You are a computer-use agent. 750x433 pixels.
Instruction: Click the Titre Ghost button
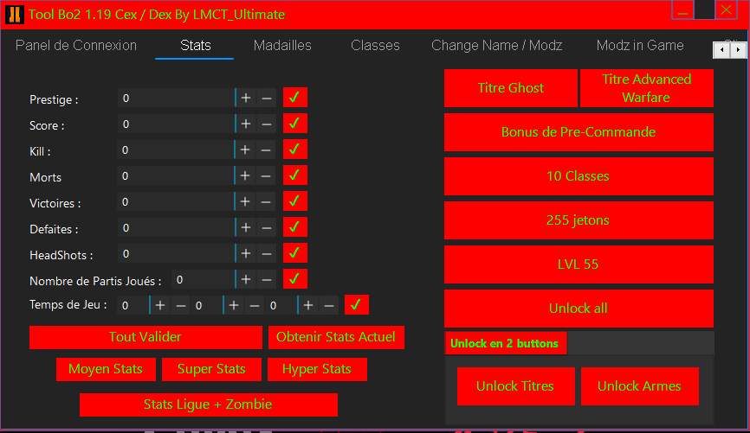[510, 88]
